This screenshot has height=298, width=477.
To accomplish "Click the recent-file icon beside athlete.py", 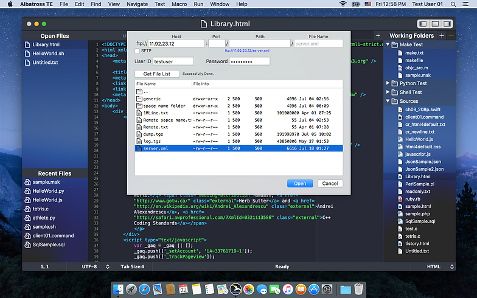I will click(27, 218).
